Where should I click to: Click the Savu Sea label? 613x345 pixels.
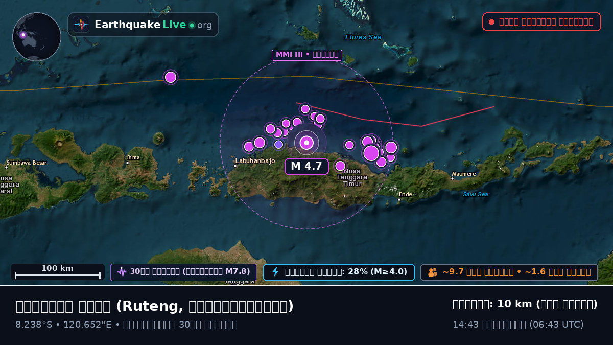(476, 194)
